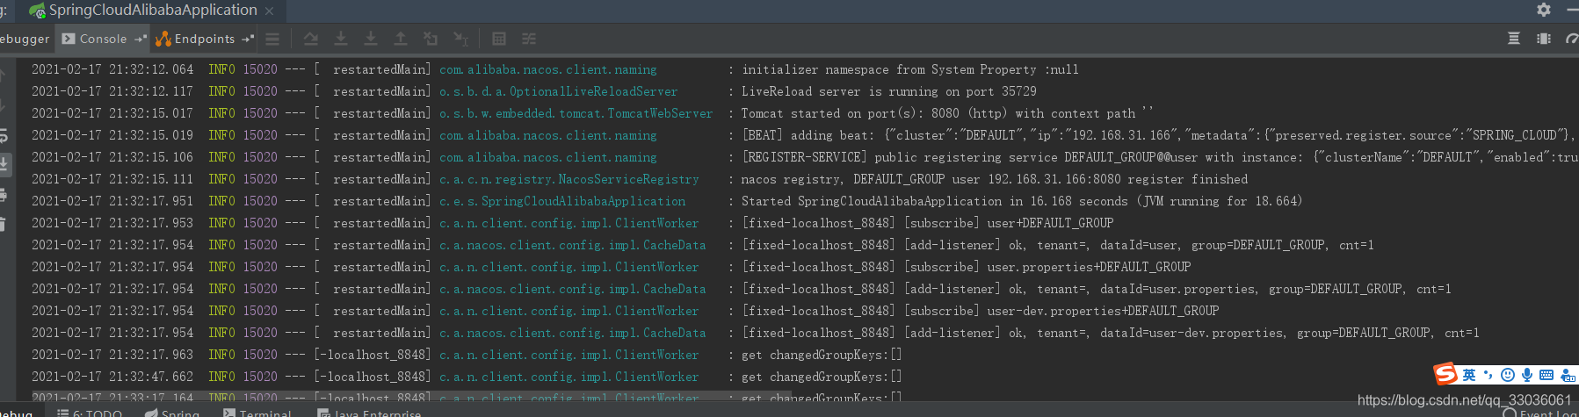Toggle Scroll to End in console gutter

click(x=4, y=164)
